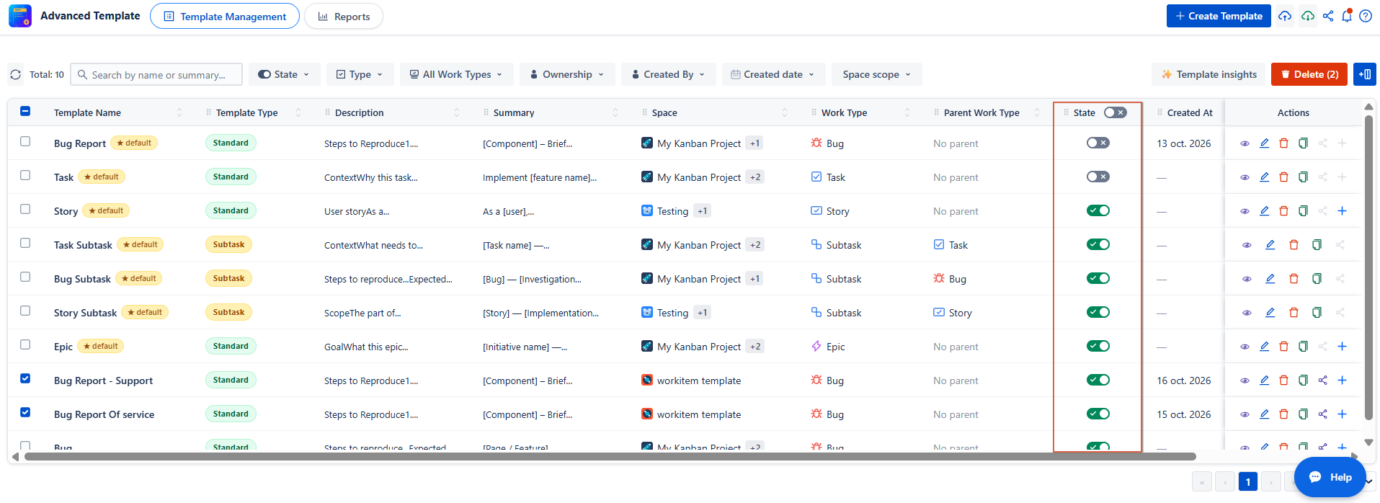Open the Space scope dropdown
This screenshot has height=503, width=1380.
tap(877, 74)
